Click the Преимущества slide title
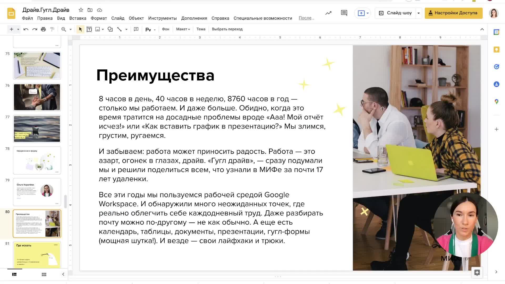The width and height of the screenshot is (505, 284). [x=155, y=75]
